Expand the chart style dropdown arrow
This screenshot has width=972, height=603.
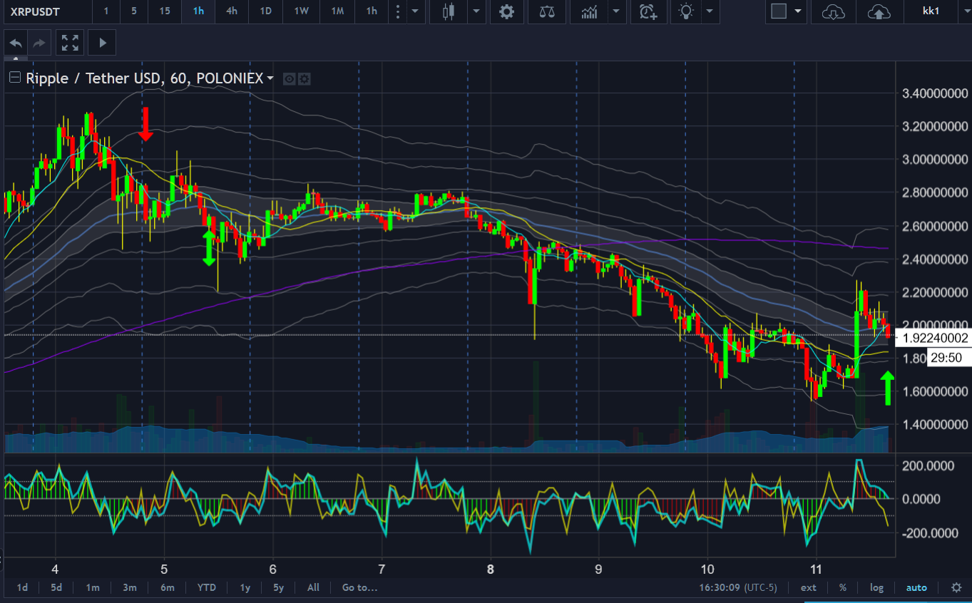476,11
